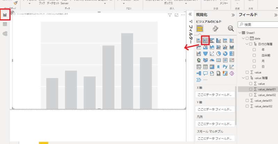Choose the ribbon chart visual
Image resolution: width=278 pixels, height=144 pixels.
tap(231, 47)
